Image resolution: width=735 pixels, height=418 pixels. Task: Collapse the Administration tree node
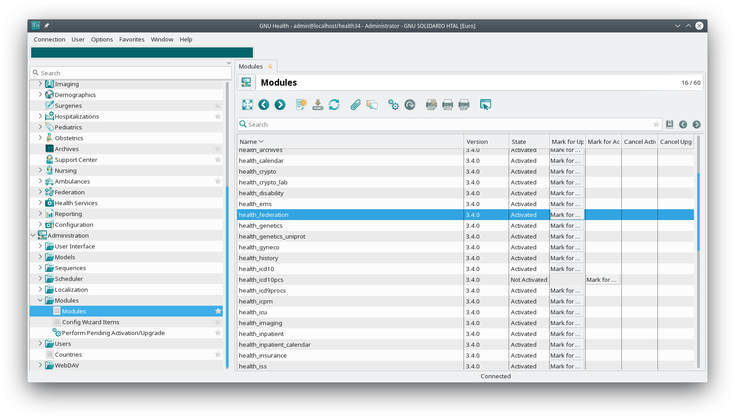(33, 235)
